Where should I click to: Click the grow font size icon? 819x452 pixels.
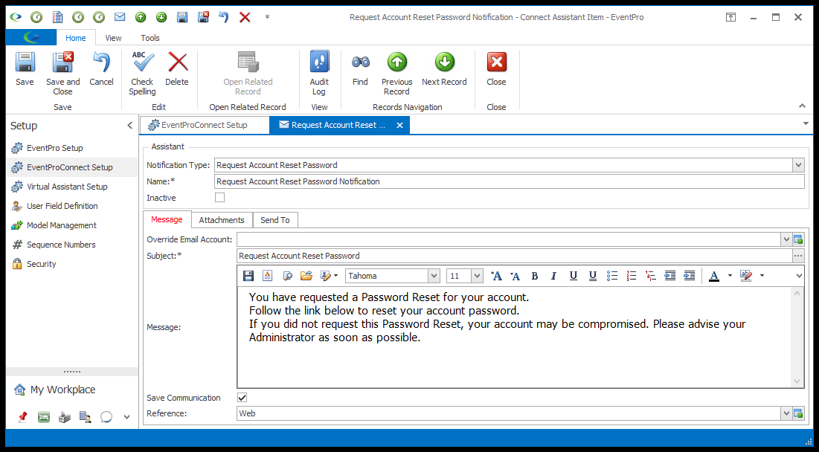(x=496, y=276)
